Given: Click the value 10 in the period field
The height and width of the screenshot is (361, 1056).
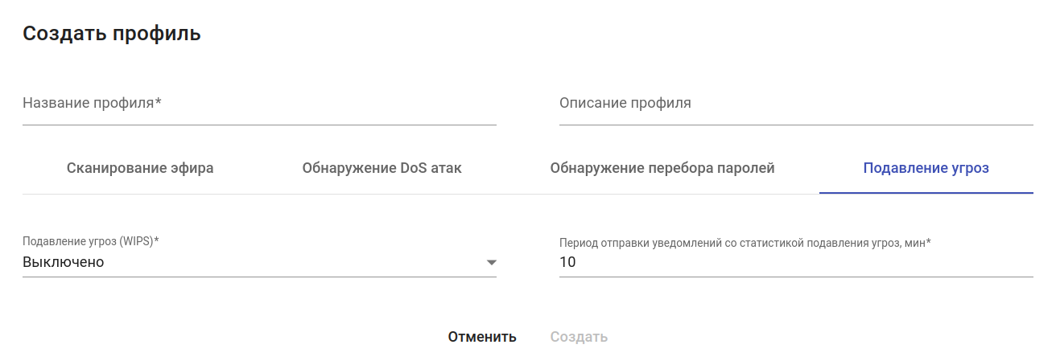Looking at the screenshot, I should point(567,262).
